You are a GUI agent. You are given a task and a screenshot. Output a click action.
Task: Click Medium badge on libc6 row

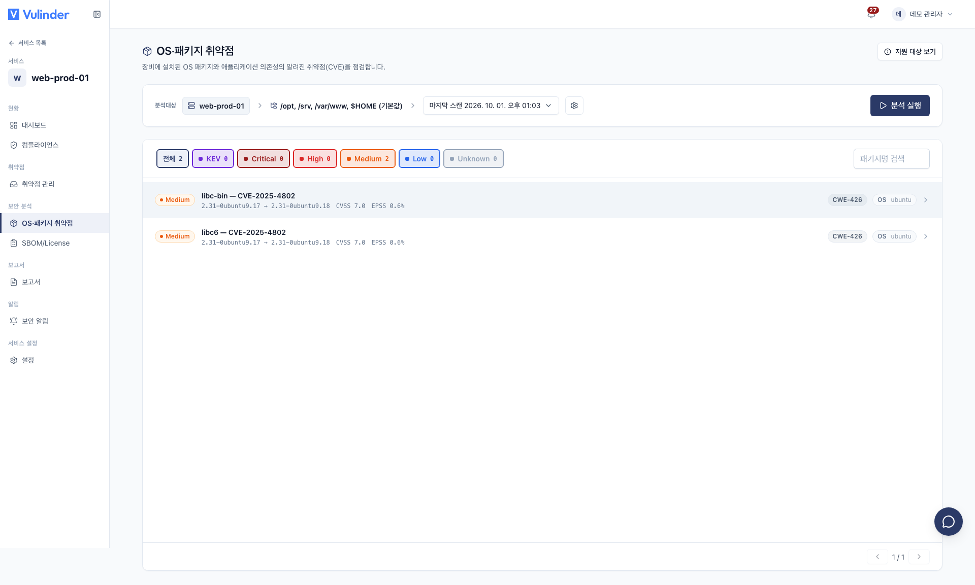click(x=175, y=236)
